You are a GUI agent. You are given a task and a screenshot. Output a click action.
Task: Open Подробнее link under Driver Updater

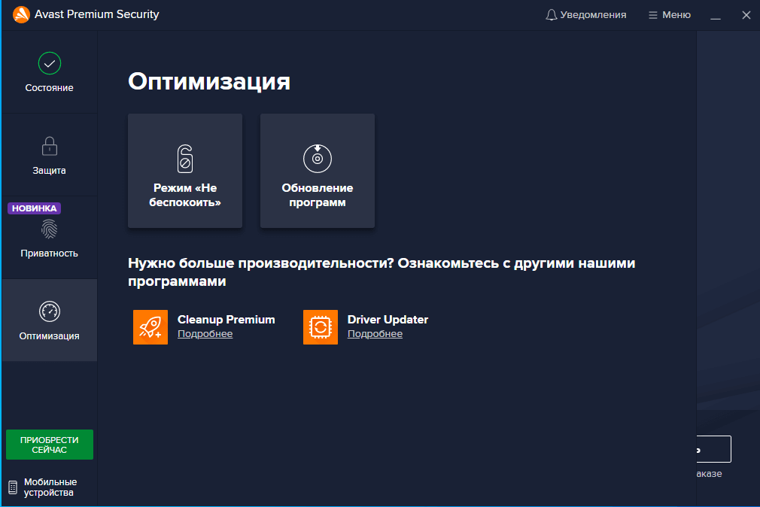375,334
